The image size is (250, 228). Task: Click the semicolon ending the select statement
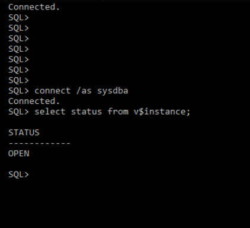[x=188, y=112]
